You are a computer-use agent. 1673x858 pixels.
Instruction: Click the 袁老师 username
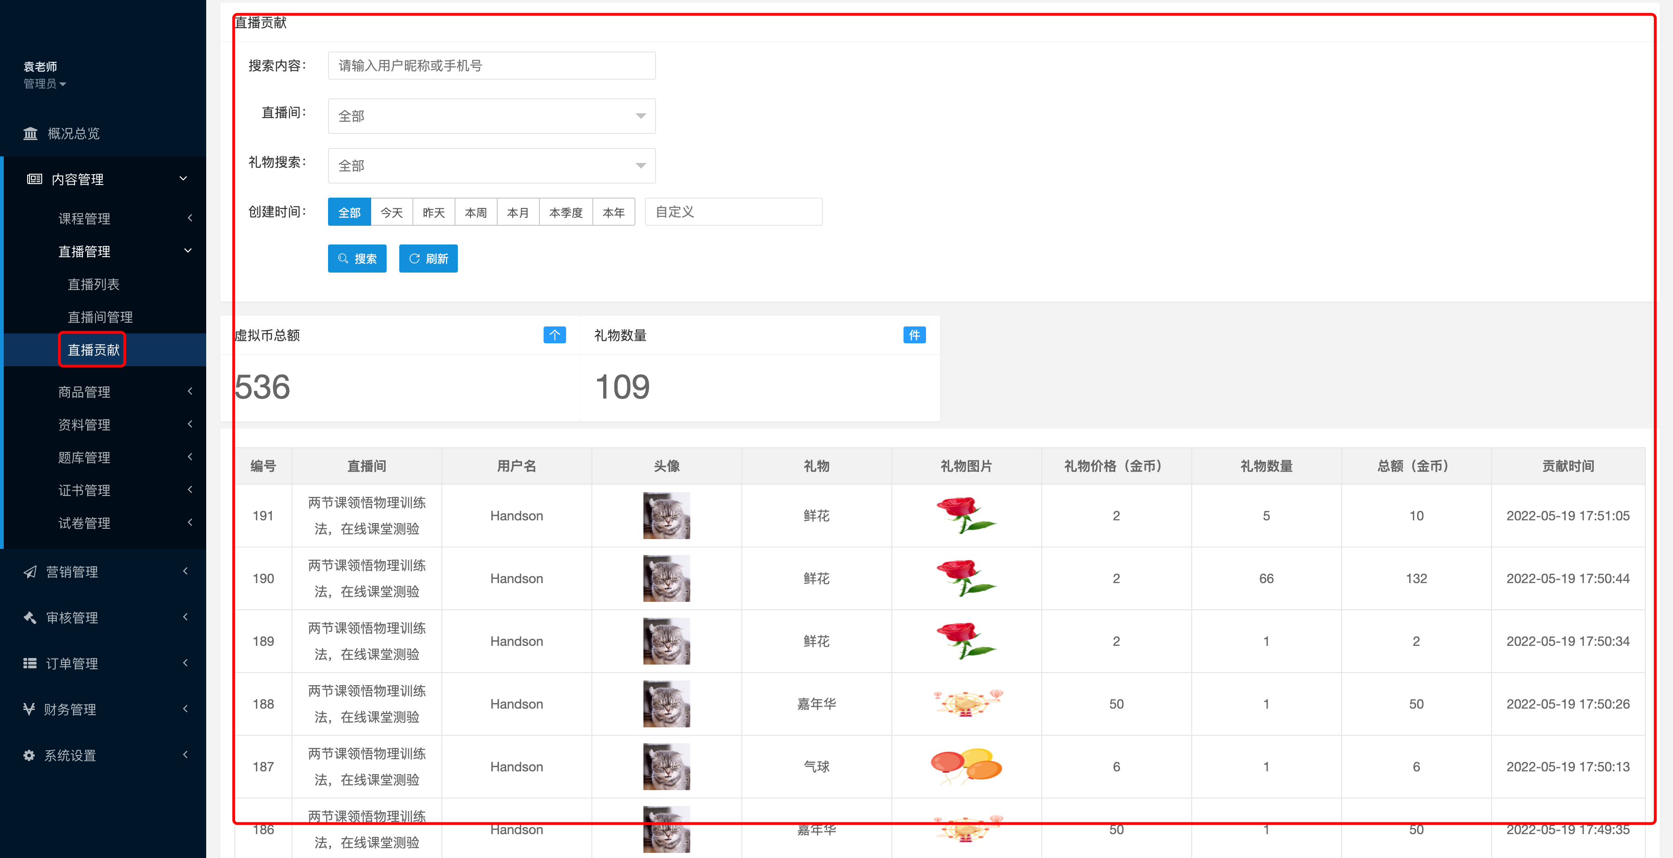tap(40, 67)
